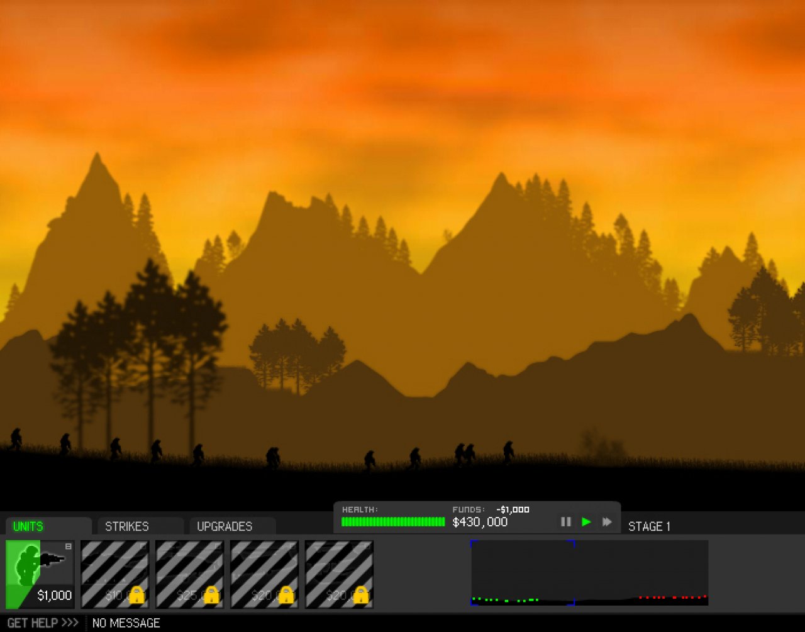Click the locked $10 unit slot
This screenshot has width=805, height=632.
[x=115, y=574]
